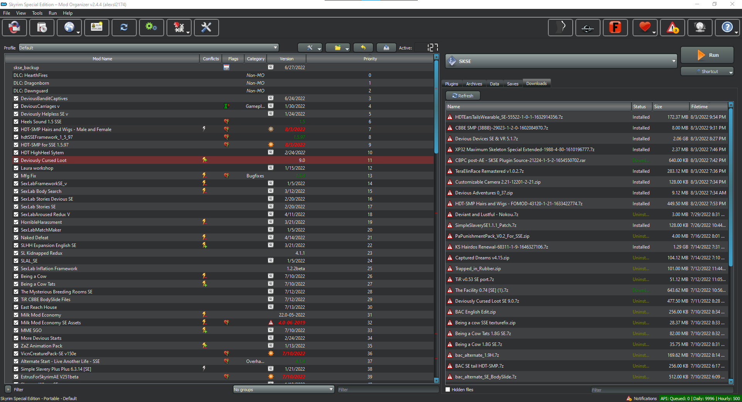Image resolution: width=742 pixels, height=402 pixels.
Task: Open the SKSE executable dropdown
Action: coord(561,61)
